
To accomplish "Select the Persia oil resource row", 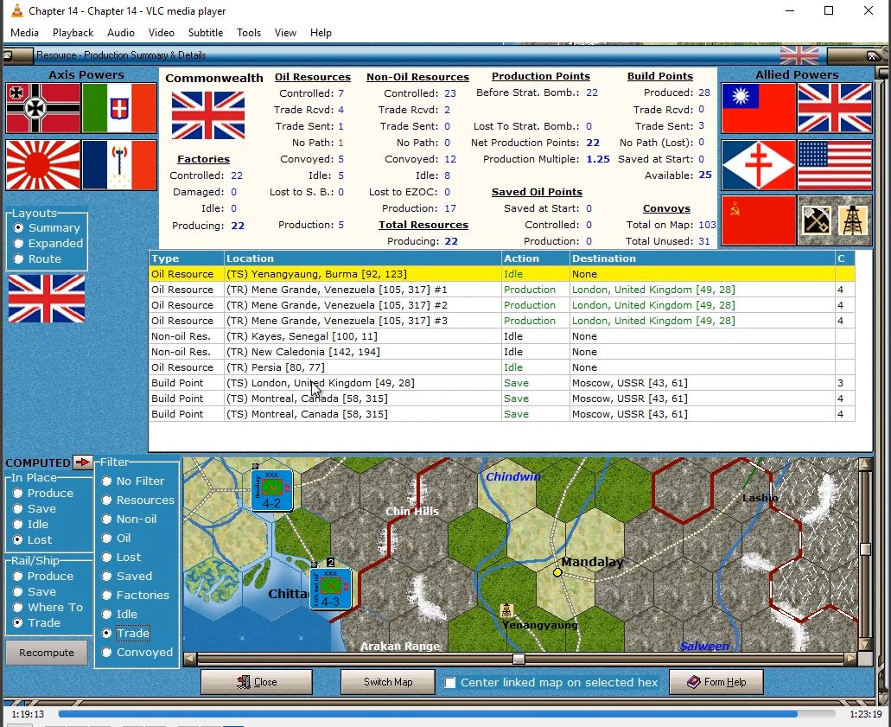I will coord(502,367).
